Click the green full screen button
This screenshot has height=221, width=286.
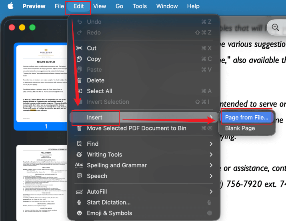point(32,28)
